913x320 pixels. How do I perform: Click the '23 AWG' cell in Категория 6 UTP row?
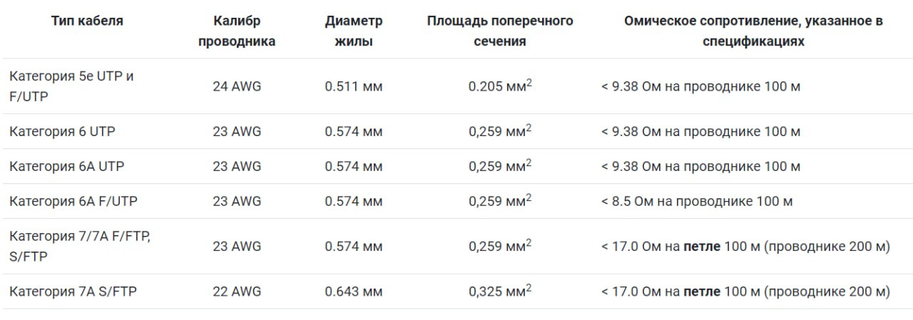pos(237,132)
